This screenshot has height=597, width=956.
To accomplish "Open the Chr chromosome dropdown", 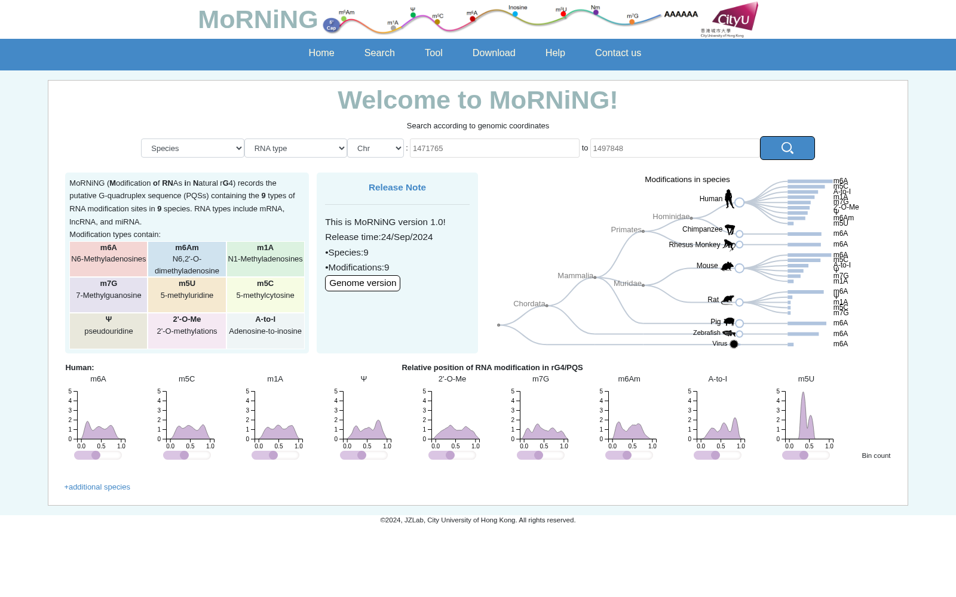I will [x=375, y=148].
